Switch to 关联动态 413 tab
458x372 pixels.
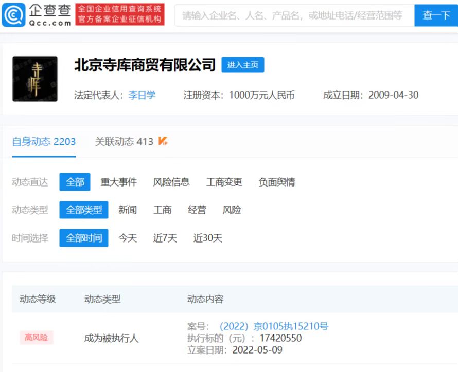click(124, 142)
